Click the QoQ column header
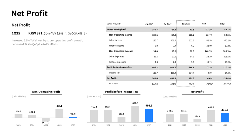This screenshot has width=243, height=136. (222, 24)
